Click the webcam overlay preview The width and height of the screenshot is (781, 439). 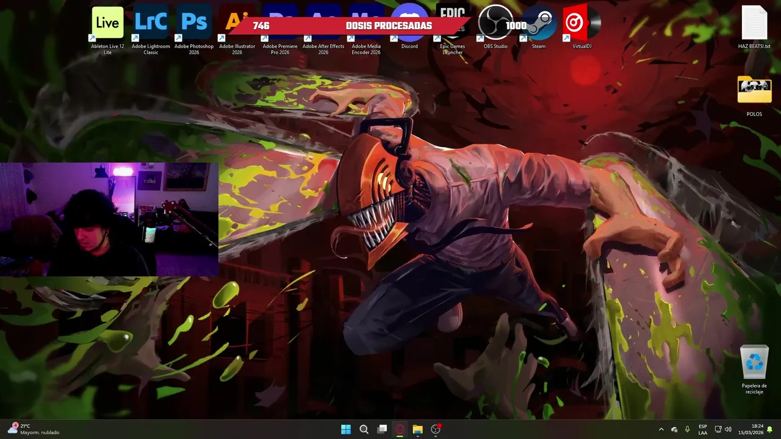click(x=109, y=220)
